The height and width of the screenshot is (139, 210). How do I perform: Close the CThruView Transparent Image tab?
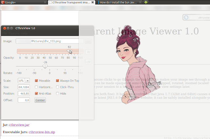tap(93, 2)
